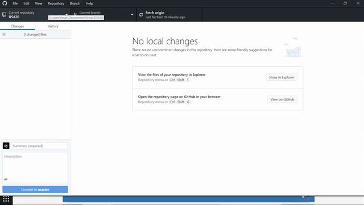Click Commit to master button

click(x=35, y=190)
